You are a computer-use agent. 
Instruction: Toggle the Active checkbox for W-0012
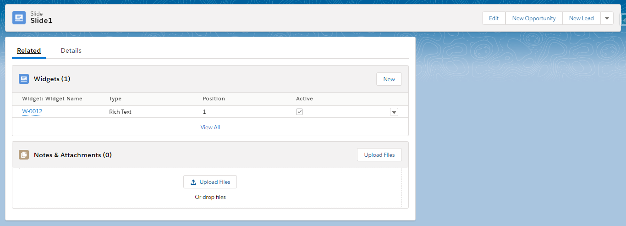point(299,112)
